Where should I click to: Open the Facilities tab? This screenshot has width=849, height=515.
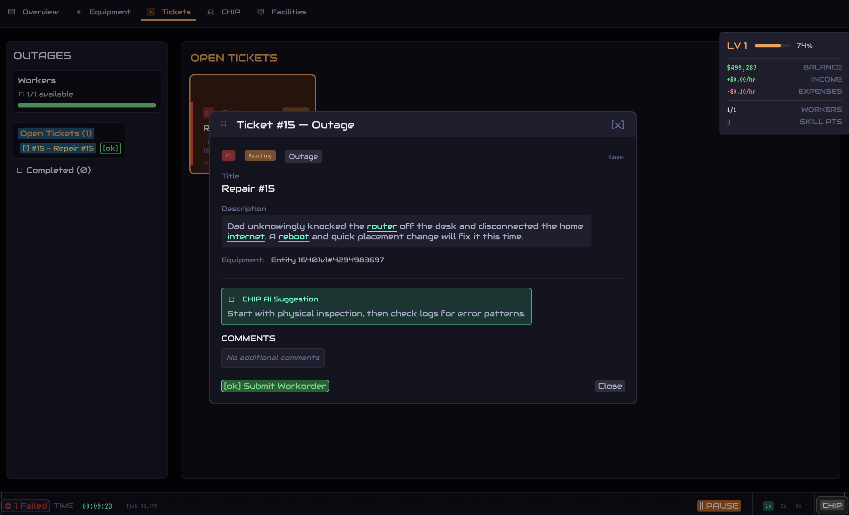[x=288, y=12]
